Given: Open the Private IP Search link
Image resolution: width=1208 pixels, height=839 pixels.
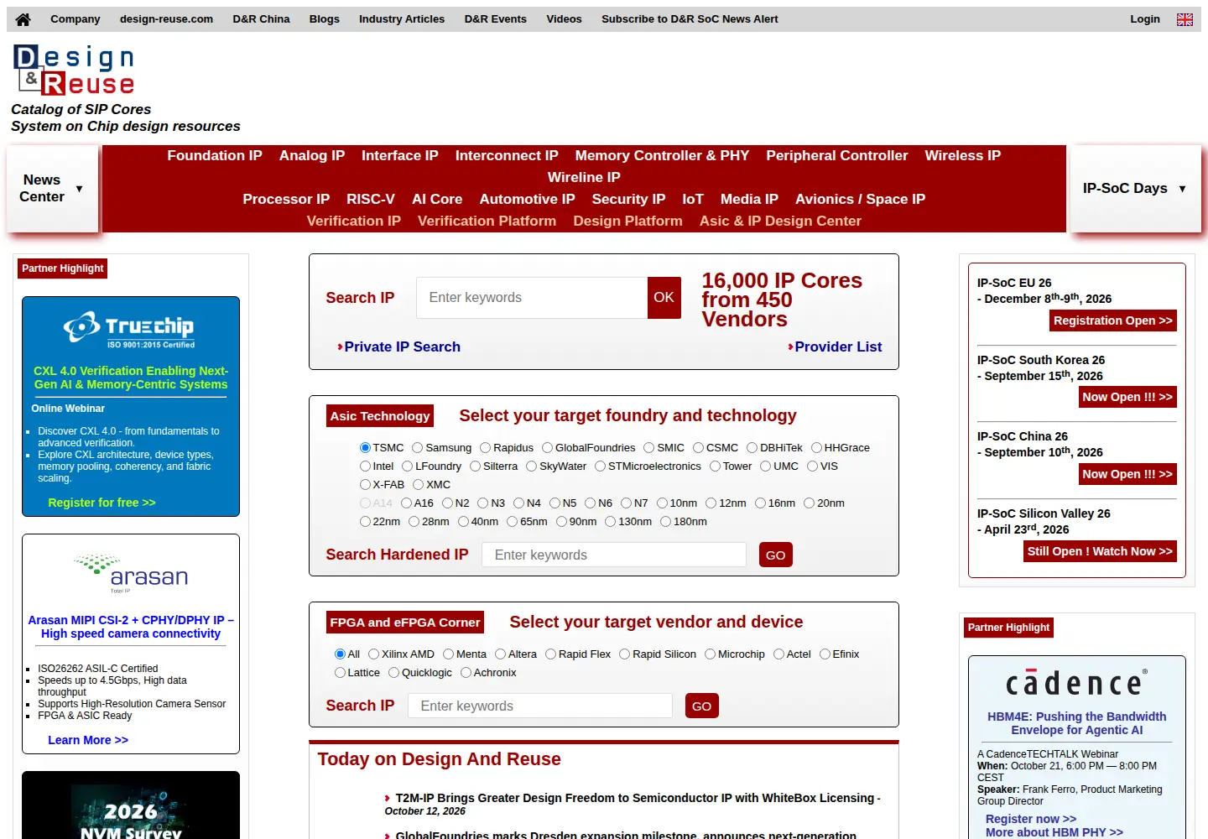Looking at the screenshot, I should pos(402,347).
